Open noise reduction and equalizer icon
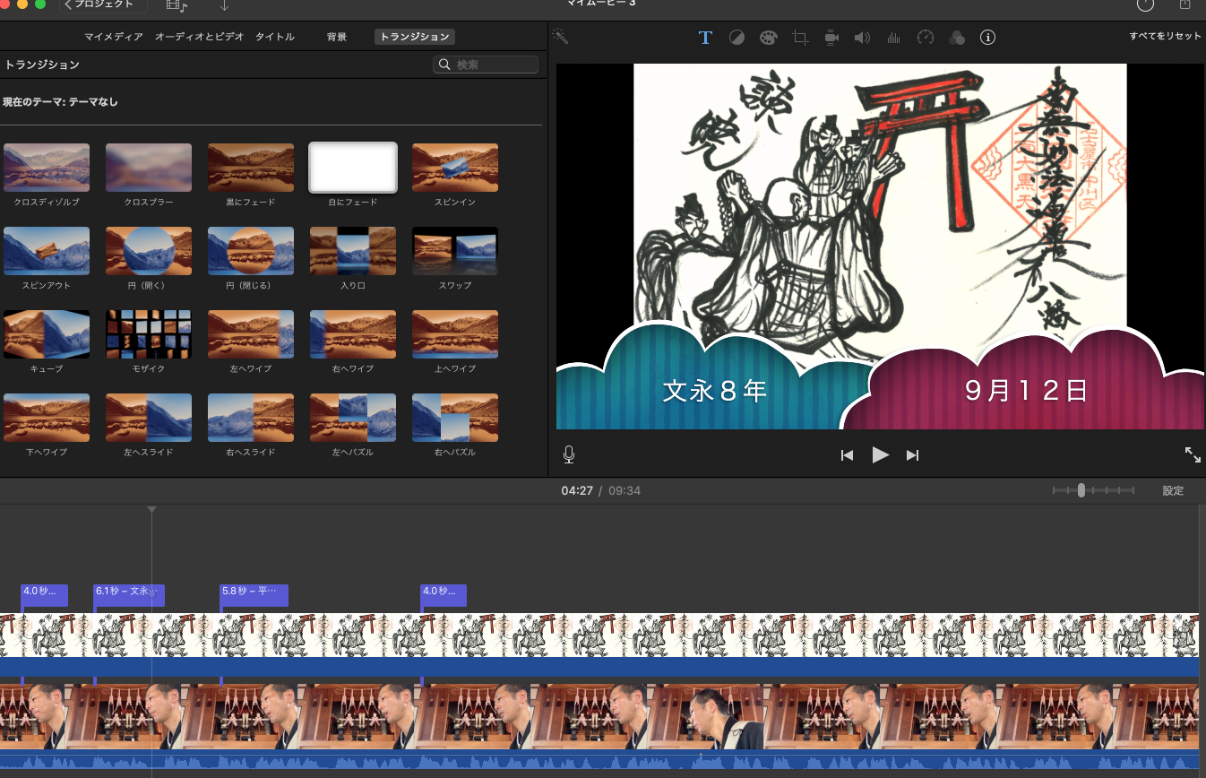1206x778 pixels. tap(893, 38)
